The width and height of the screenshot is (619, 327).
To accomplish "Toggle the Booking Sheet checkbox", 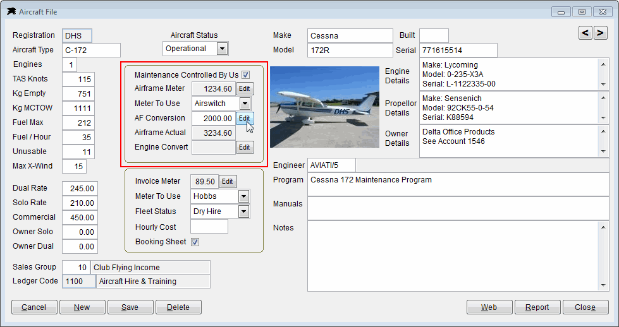I will [x=195, y=242].
